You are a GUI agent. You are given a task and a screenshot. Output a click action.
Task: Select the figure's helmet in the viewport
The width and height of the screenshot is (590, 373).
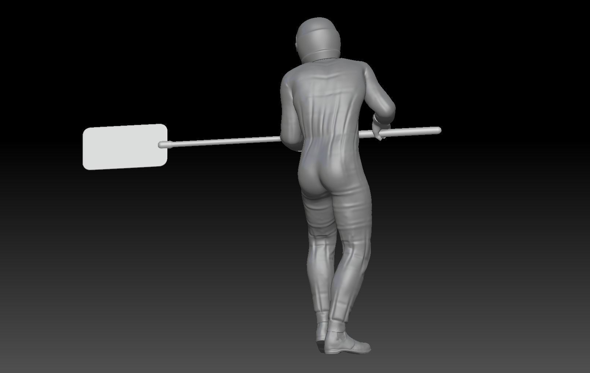(318, 39)
